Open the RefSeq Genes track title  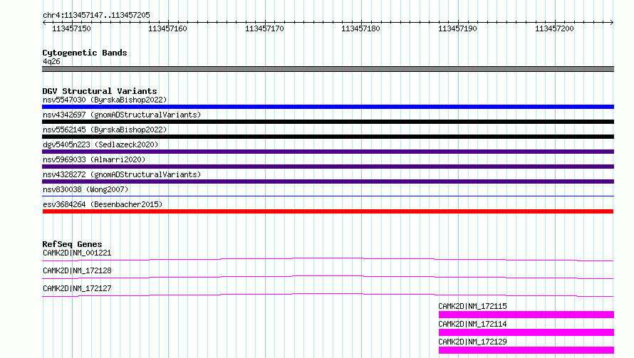[72, 244]
